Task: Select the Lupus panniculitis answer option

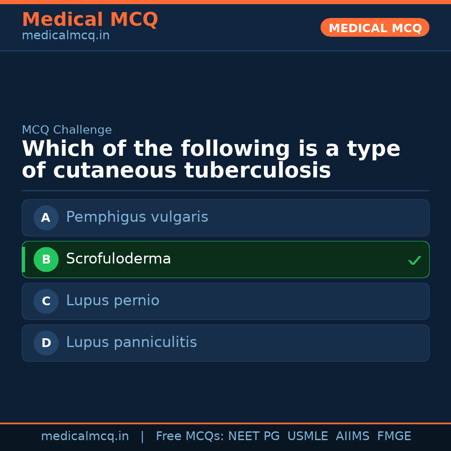Action: point(225,343)
